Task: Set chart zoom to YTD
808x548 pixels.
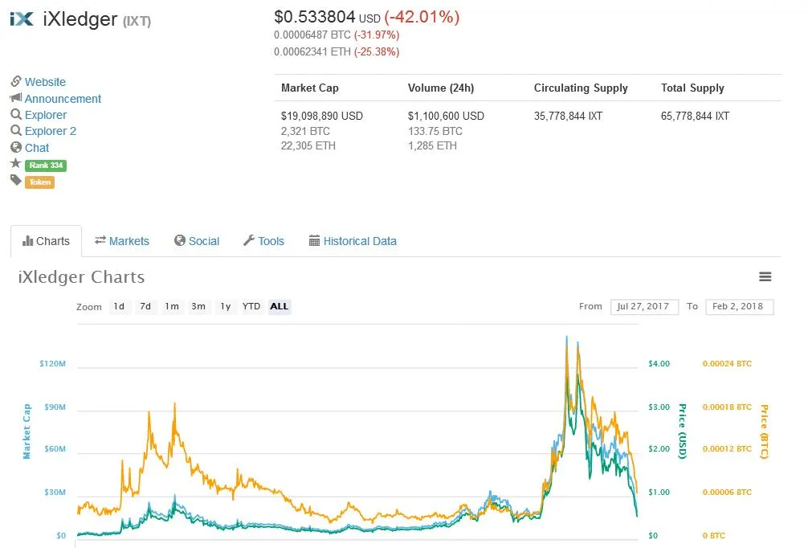Action: [251, 306]
